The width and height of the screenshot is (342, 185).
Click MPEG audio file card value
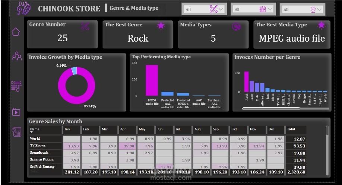pyautogui.click(x=292, y=39)
